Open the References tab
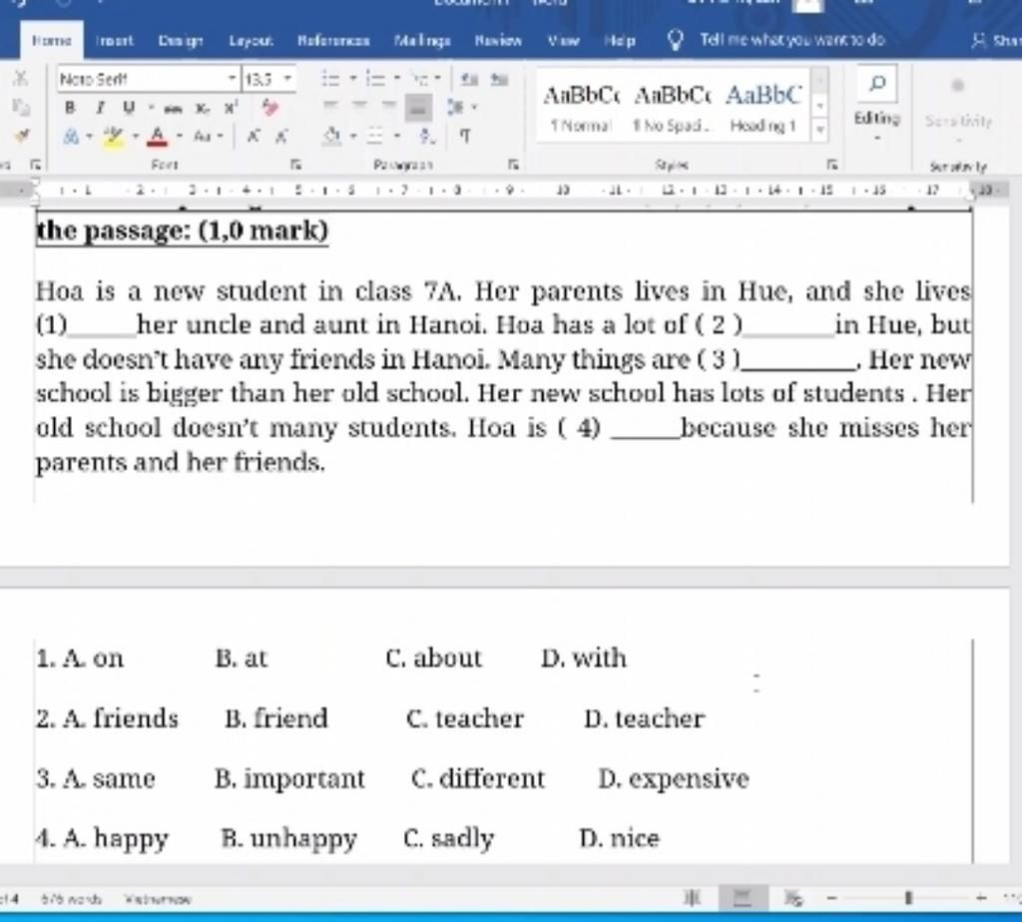The height and width of the screenshot is (922, 1022). click(333, 40)
